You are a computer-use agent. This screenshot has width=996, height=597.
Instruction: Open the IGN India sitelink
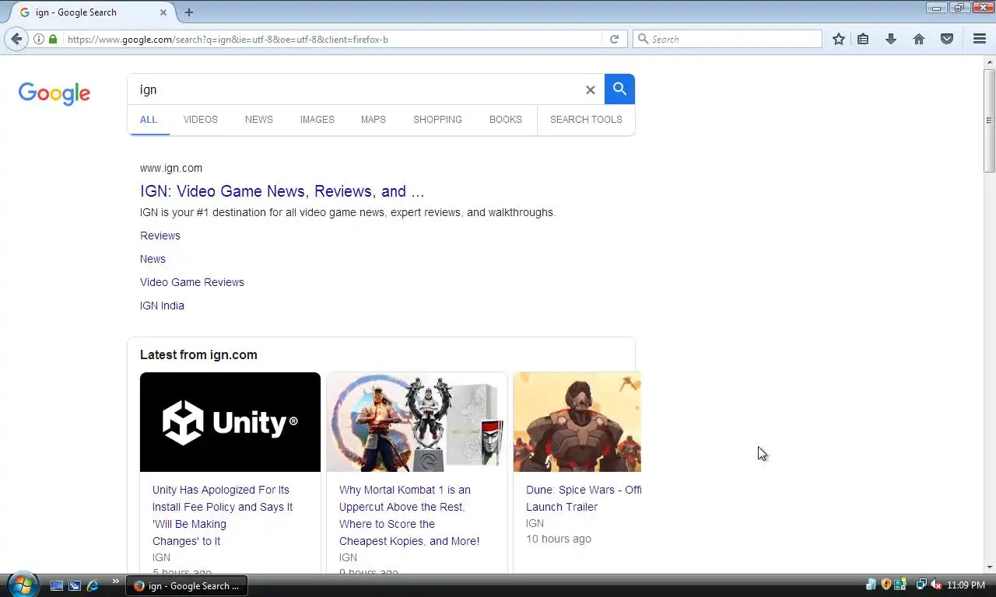click(162, 305)
